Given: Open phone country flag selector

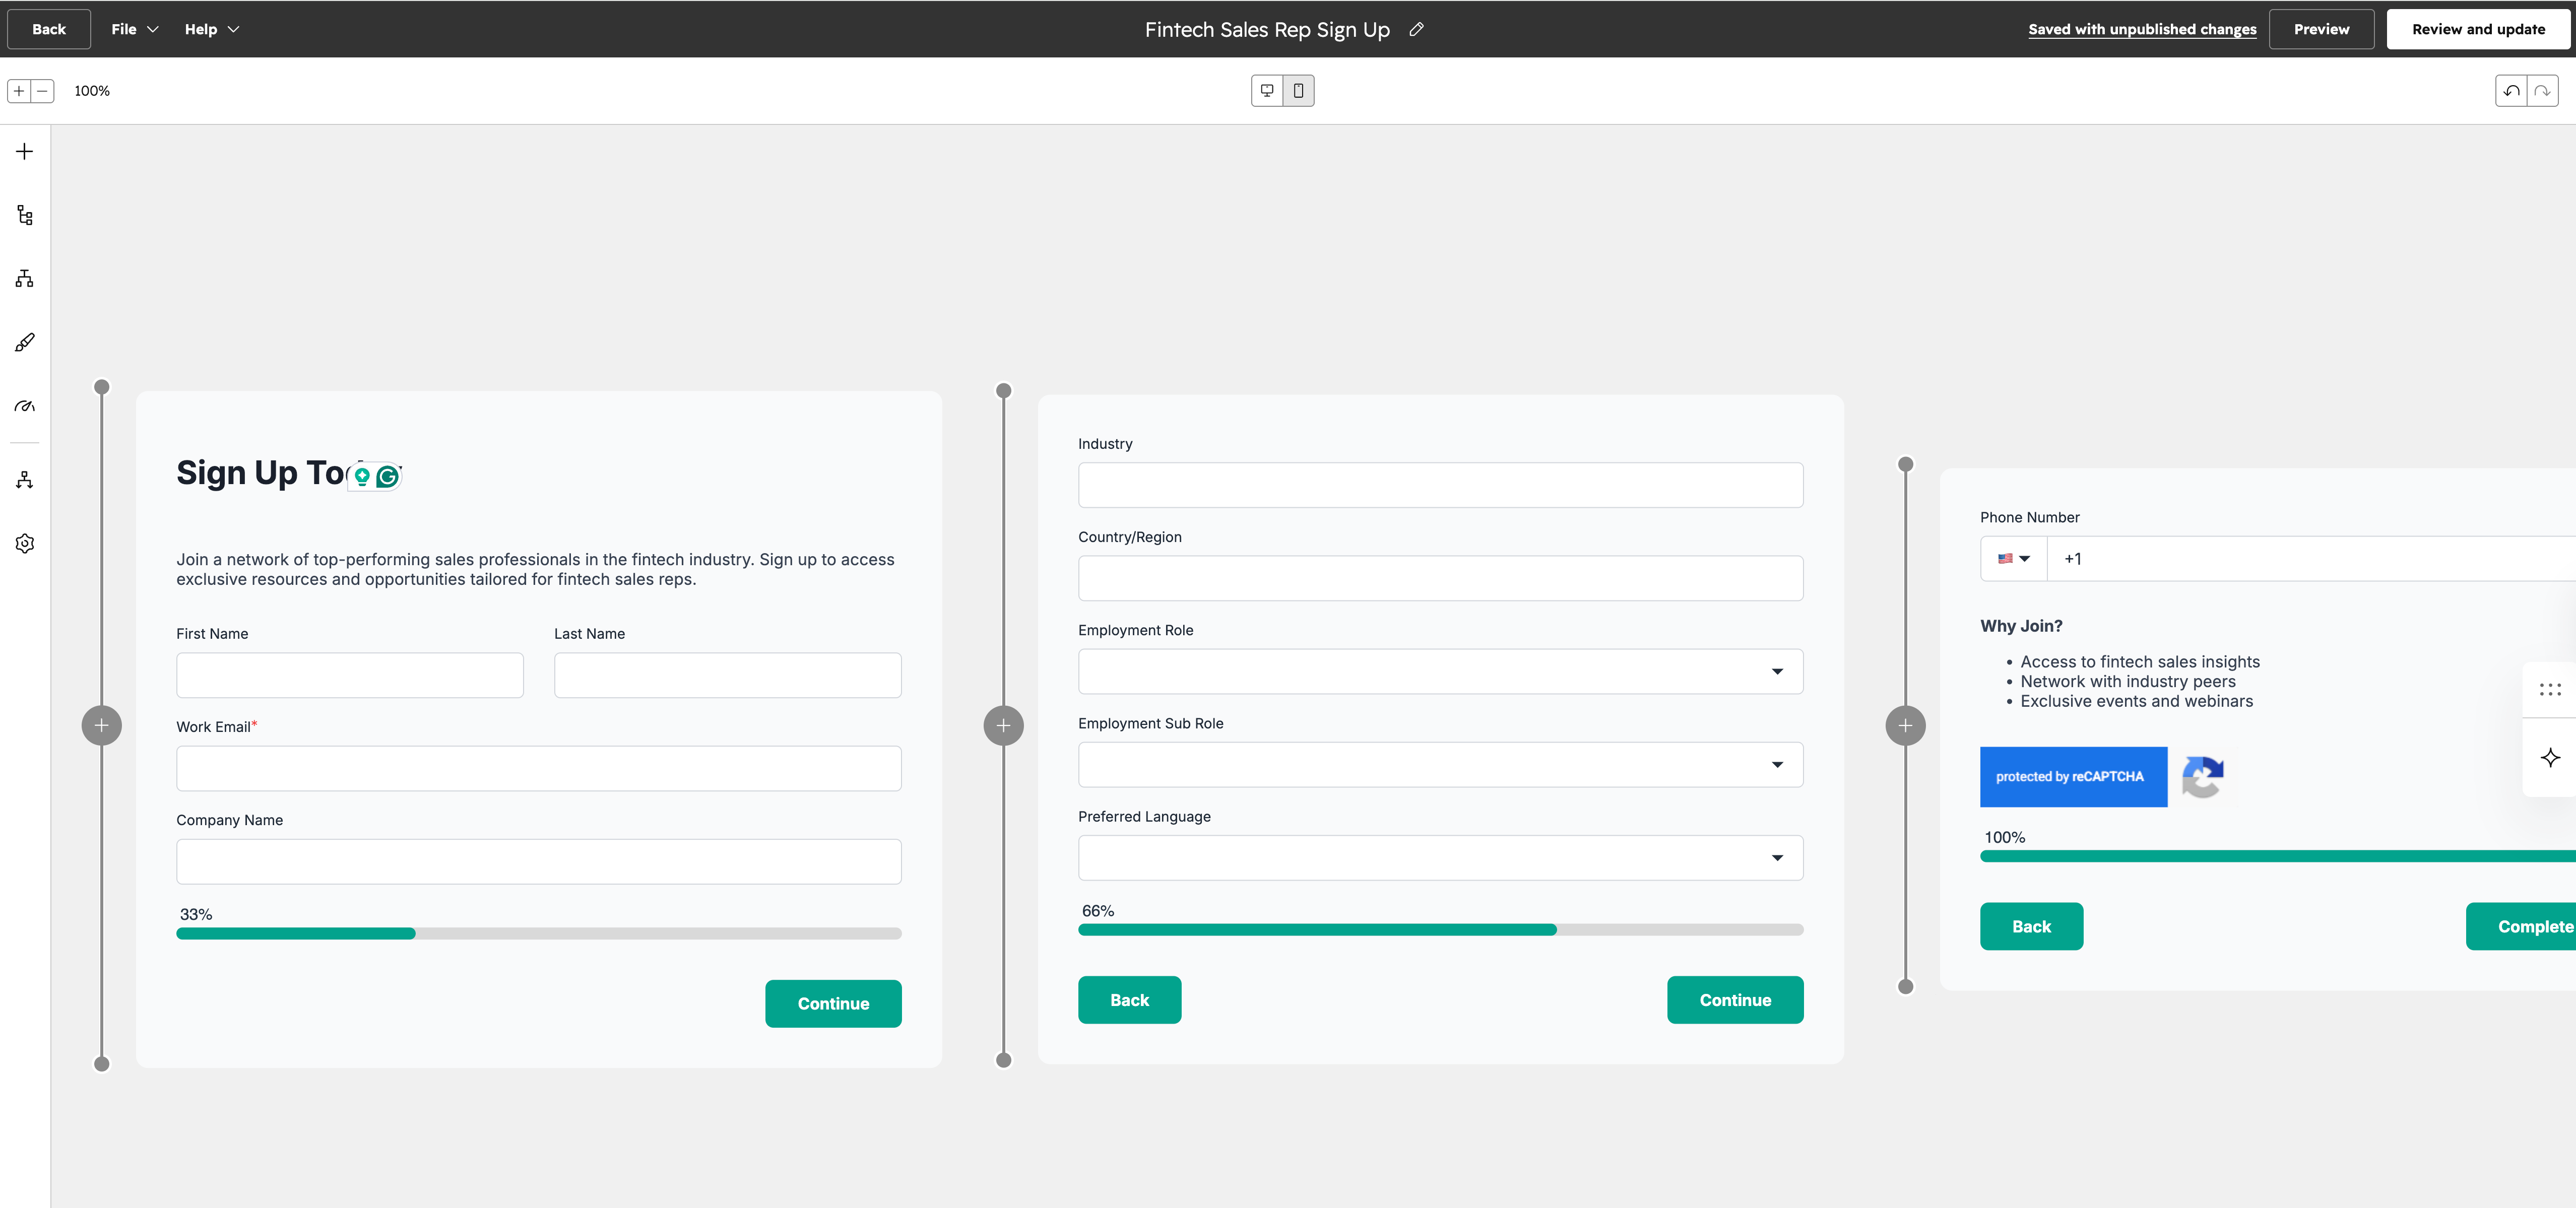Looking at the screenshot, I should [2013, 559].
